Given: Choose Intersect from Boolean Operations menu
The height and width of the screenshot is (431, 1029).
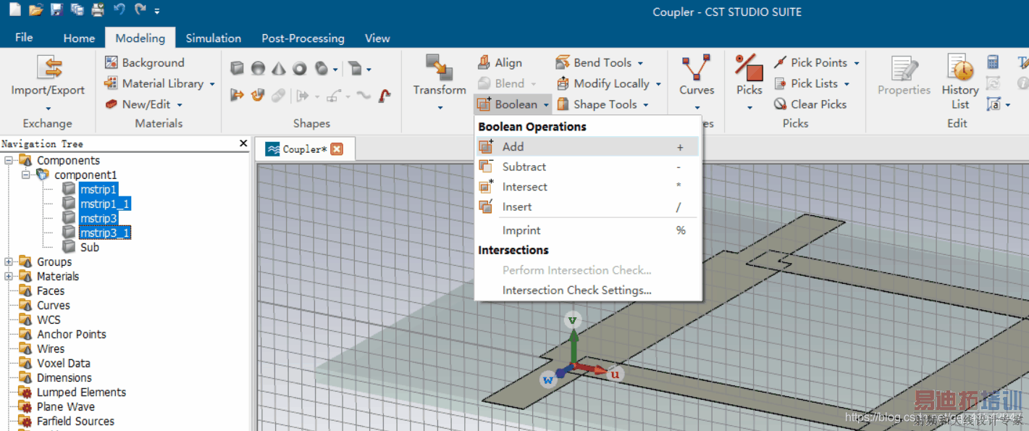Looking at the screenshot, I should click(x=587, y=187).
